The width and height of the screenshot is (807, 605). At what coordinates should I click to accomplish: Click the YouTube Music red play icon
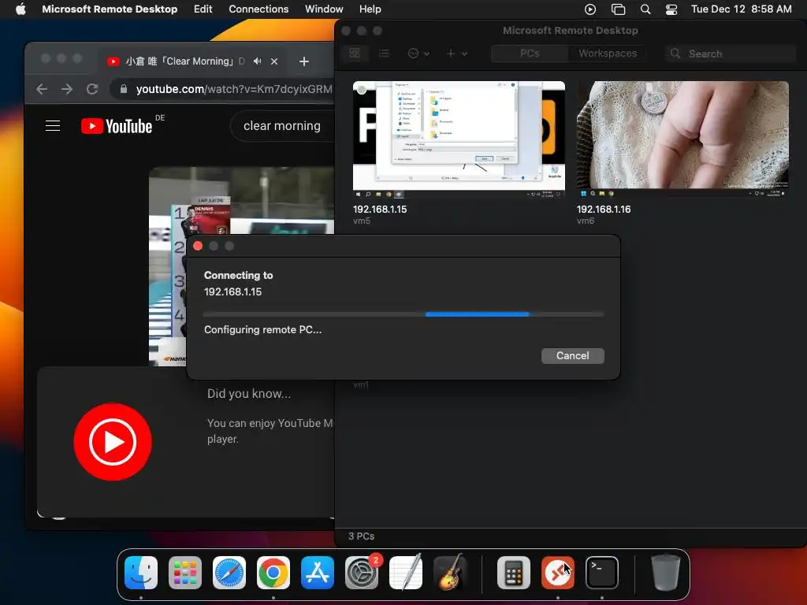(x=112, y=442)
